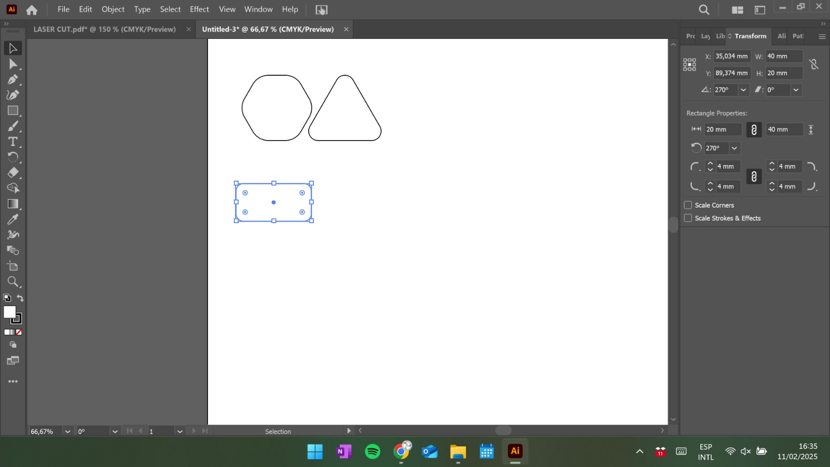
Task: Select the Rotate tool
Action: pos(13,157)
